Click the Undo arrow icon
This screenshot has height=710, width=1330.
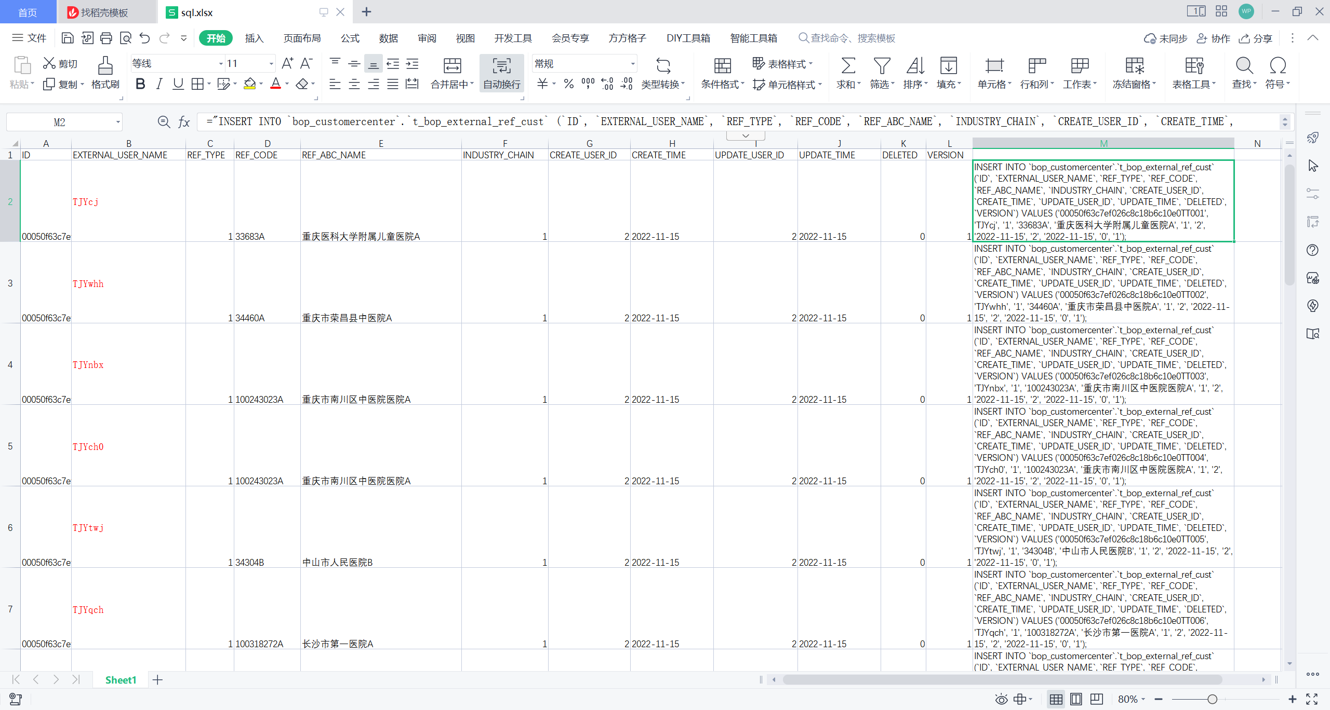145,38
